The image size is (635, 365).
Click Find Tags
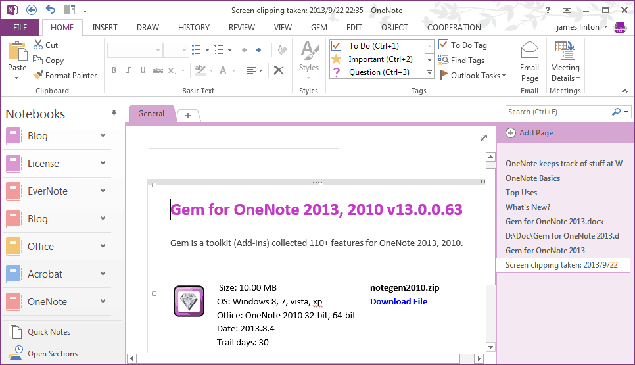coord(461,61)
